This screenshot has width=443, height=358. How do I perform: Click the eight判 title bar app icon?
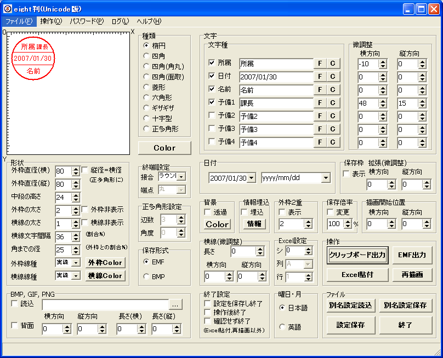(7, 9)
